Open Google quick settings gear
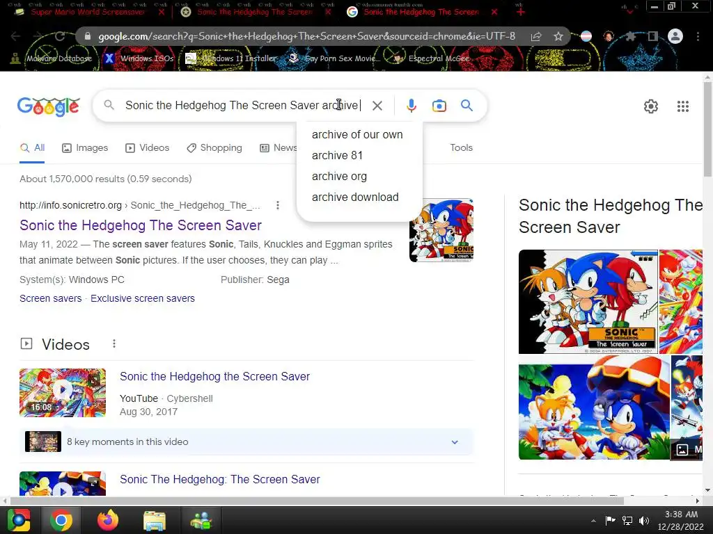The height and width of the screenshot is (534, 713). tap(651, 106)
